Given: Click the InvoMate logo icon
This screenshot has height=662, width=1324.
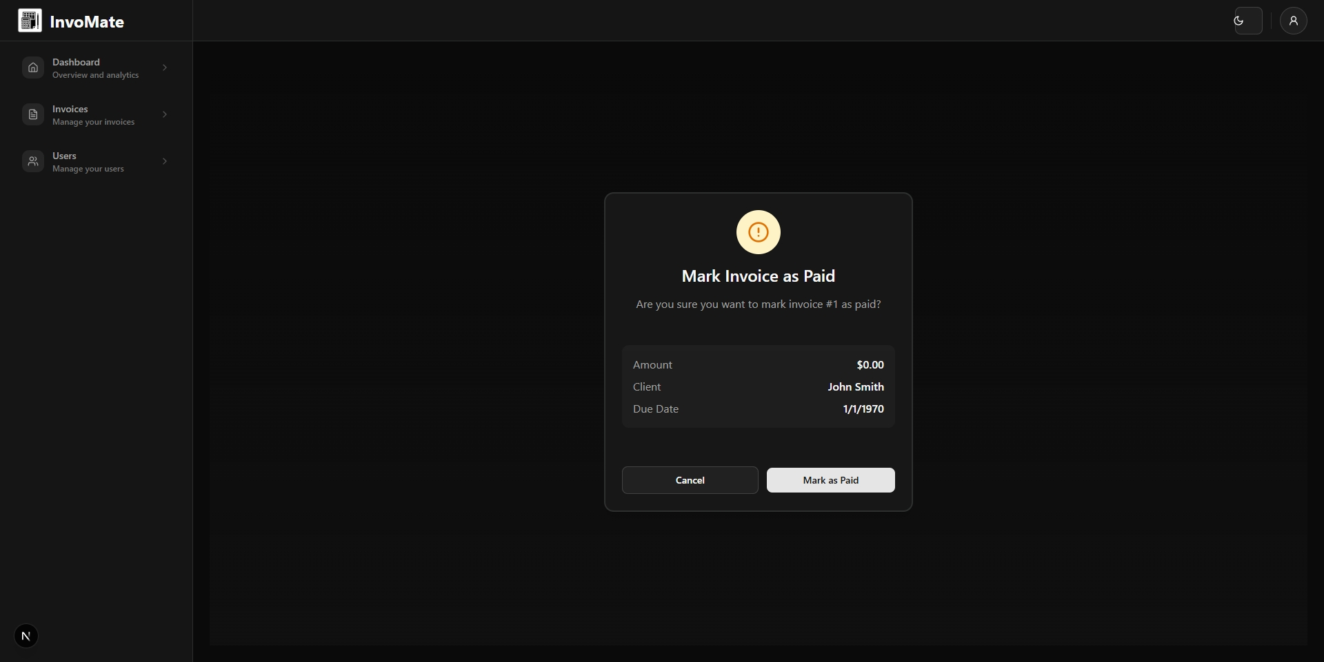Looking at the screenshot, I should [30, 21].
